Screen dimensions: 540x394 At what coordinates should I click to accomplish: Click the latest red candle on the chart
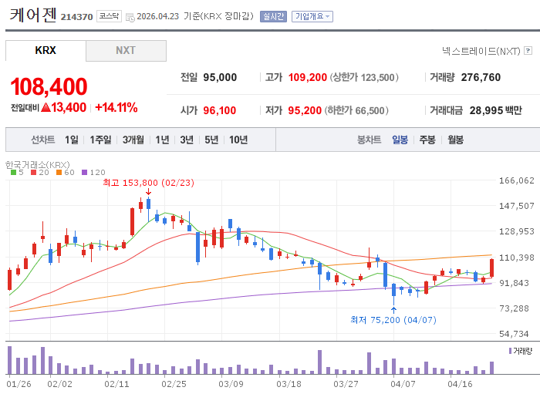[492, 268]
